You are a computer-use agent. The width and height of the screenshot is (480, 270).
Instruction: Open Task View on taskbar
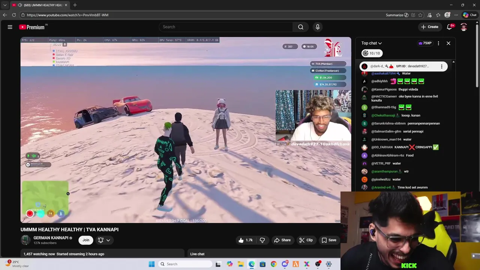[218, 264]
